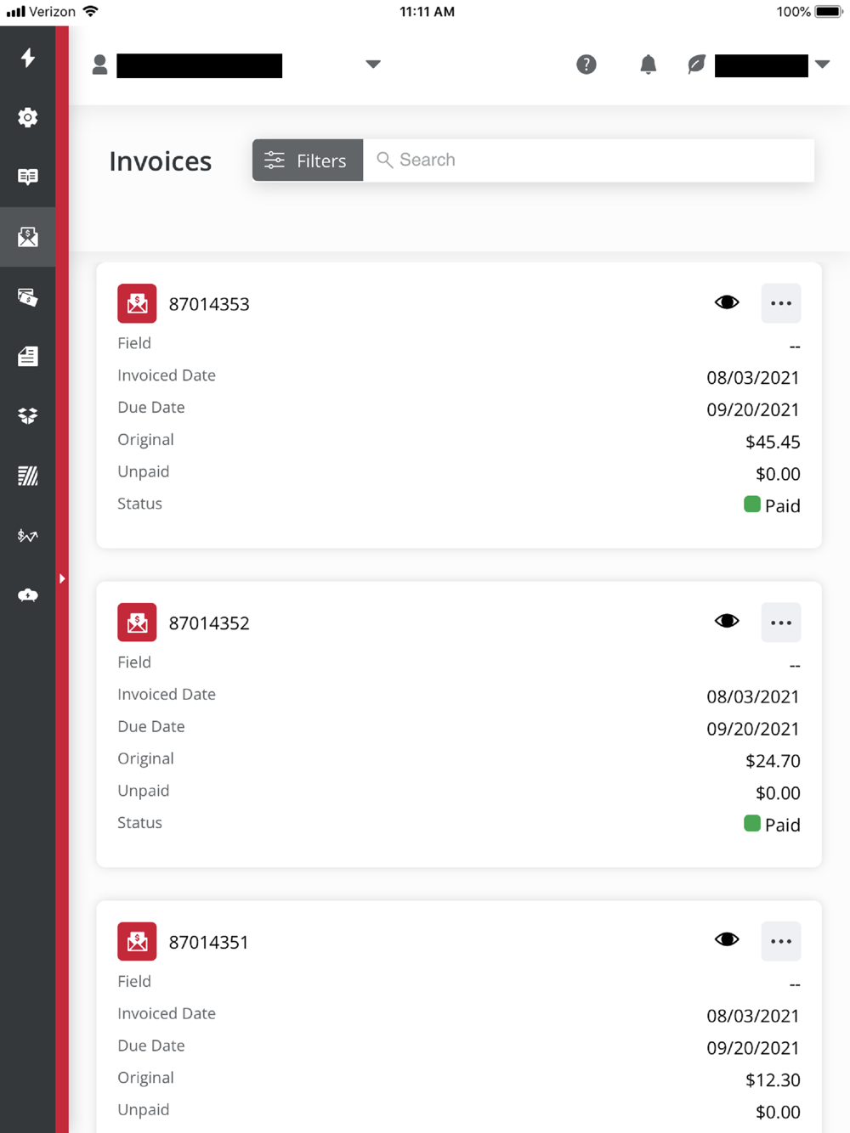Click original amount $24.70
This screenshot has width=850, height=1133.
(x=773, y=761)
